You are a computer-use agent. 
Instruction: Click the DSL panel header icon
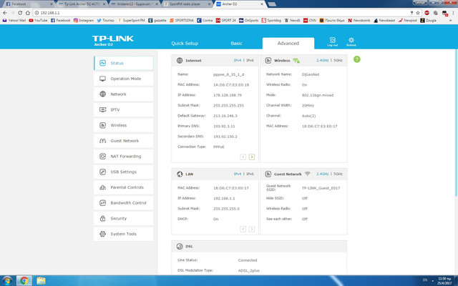[180, 246]
